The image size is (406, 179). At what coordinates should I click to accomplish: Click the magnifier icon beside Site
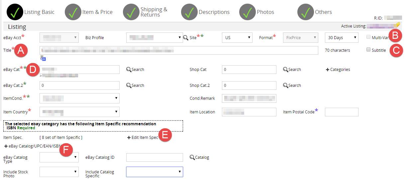(186, 38)
